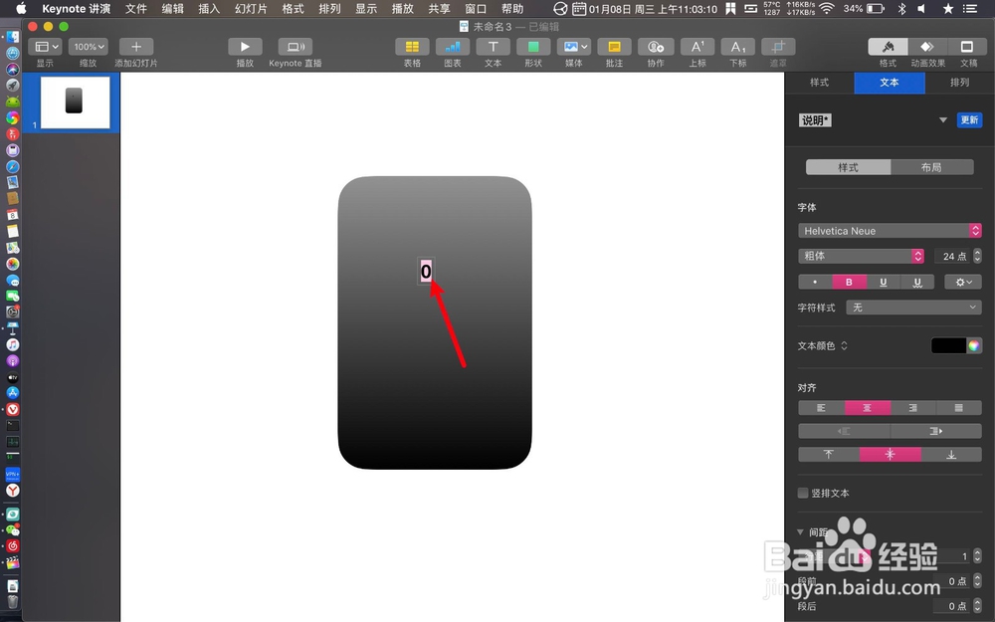995x622 pixels.
Task: Select the Layout (布局) segment button
Action: (x=931, y=167)
